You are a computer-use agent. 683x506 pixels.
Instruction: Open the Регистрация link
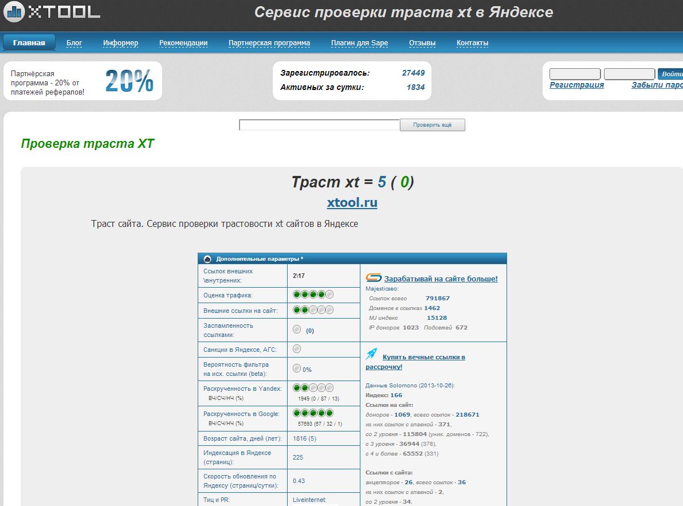pyautogui.click(x=576, y=85)
